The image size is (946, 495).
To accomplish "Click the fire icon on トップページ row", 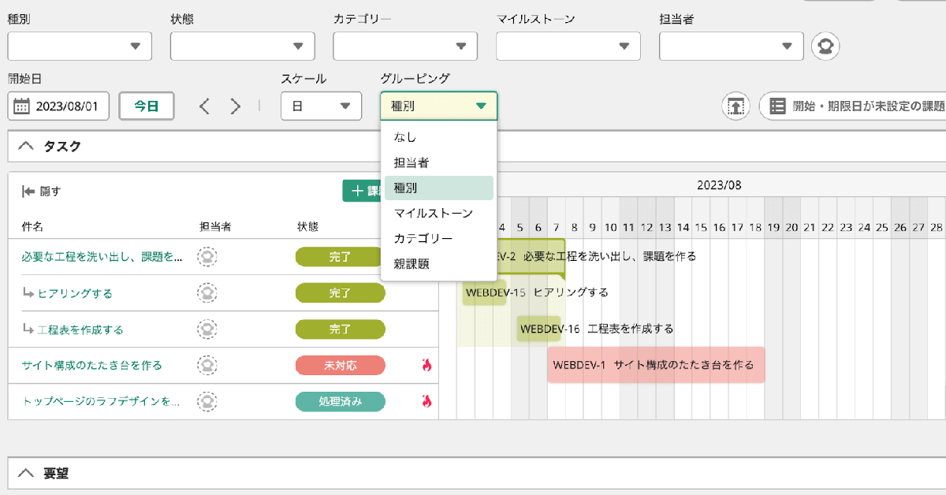I will click(x=427, y=401).
